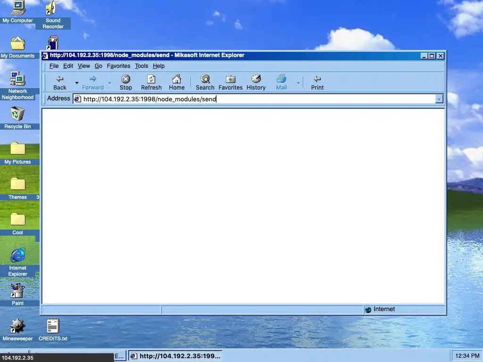Viewport: 483px width, 362px height.
Task: Stop loading with the Stop button
Action: pos(125,82)
